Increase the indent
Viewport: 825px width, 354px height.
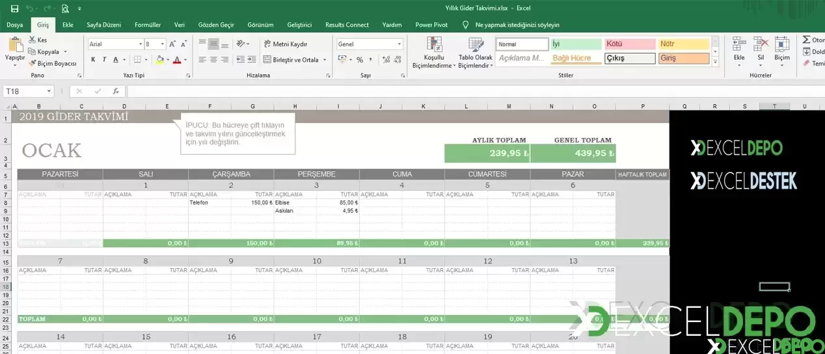click(x=252, y=60)
